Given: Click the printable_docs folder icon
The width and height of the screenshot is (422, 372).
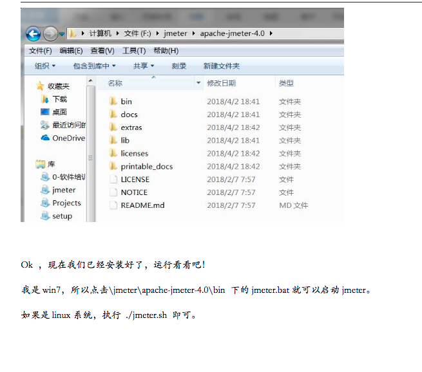Looking at the screenshot, I should [x=113, y=166].
